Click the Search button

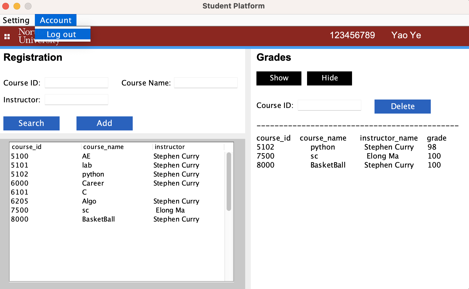pos(31,123)
